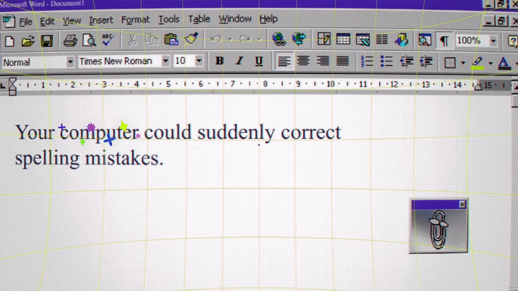Screen dimensions: 518x291
Task: Open the Table menu
Action: 199,19
